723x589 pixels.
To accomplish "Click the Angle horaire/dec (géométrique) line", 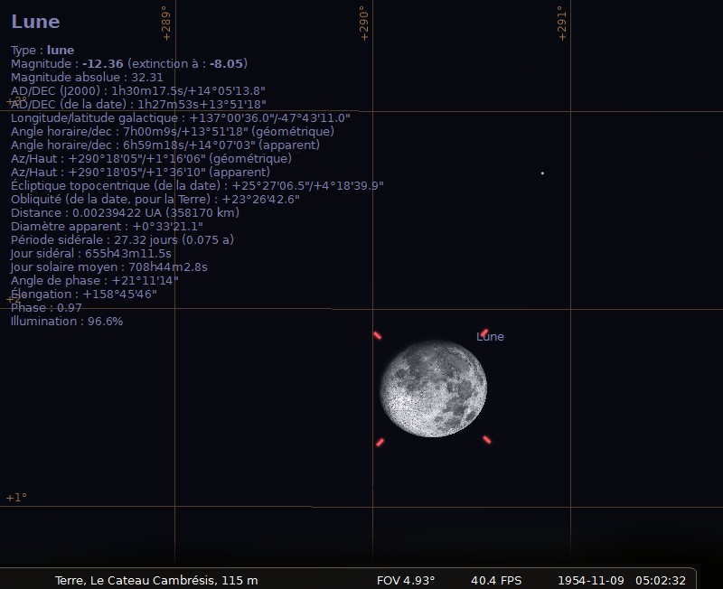I will coord(173,131).
